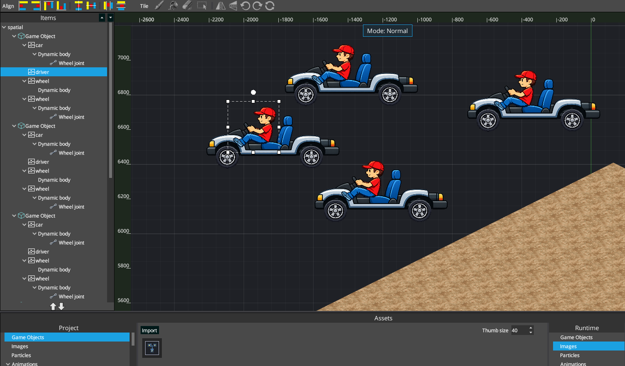Select the tile rectangle selection tool
Viewport: 625px width, 366px height.
[202, 6]
